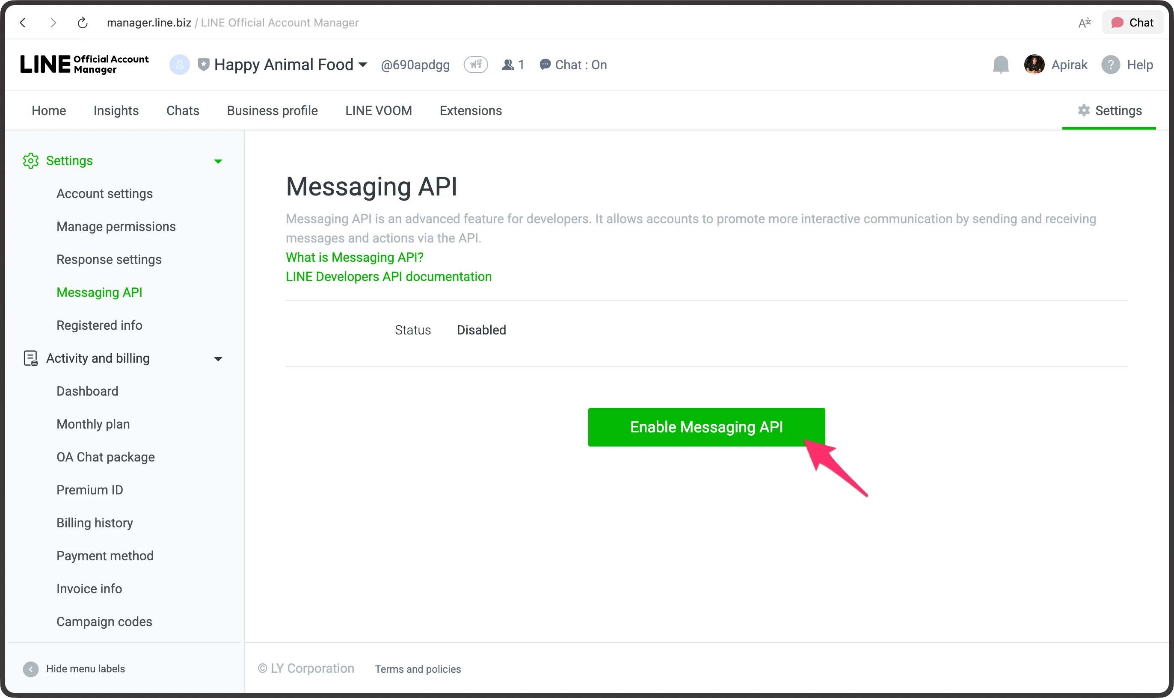1174x698 pixels.
Task: Collapse the Settings sidebar section
Action: 218,161
